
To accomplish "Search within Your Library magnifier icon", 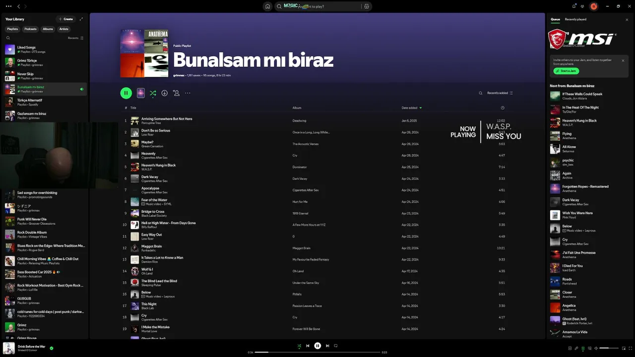I will click(x=8, y=38).
